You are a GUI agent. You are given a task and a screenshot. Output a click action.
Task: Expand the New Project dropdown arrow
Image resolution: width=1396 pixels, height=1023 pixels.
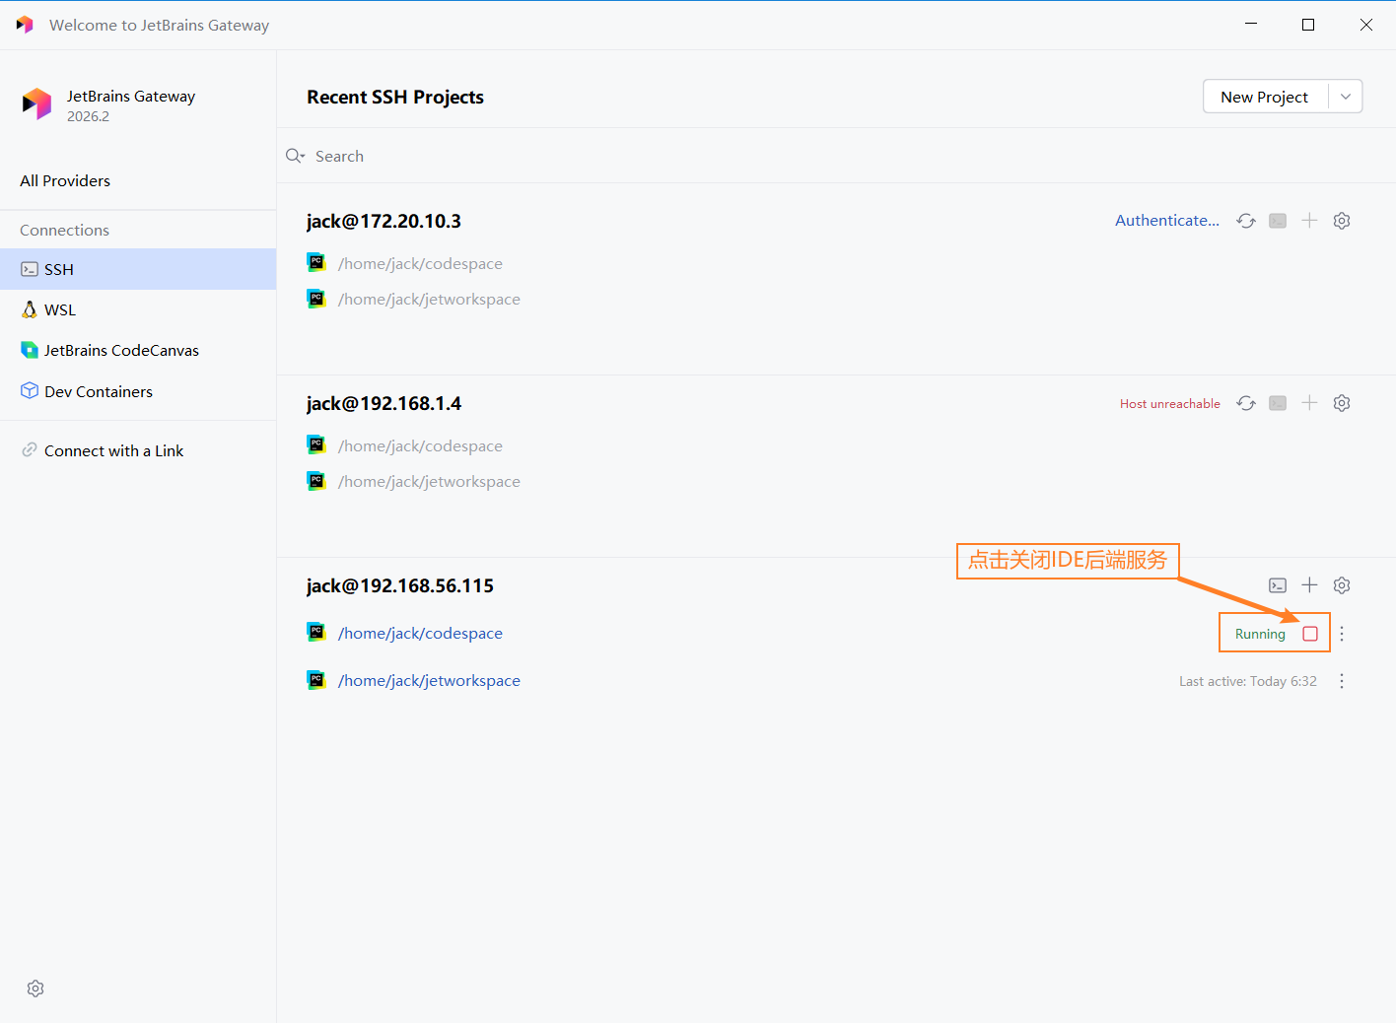(1346, 97)
